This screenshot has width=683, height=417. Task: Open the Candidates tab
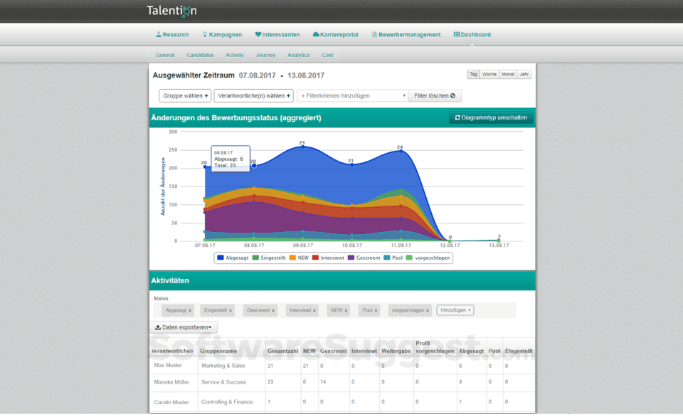click(x=200, y=55)
